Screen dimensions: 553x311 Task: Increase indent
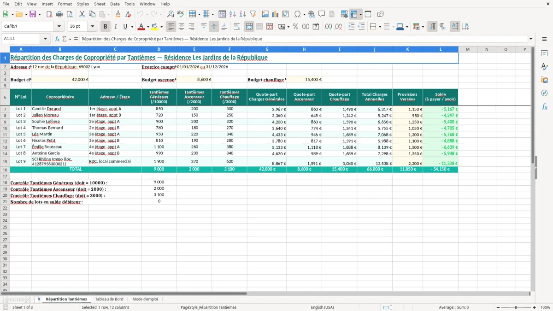351,27
